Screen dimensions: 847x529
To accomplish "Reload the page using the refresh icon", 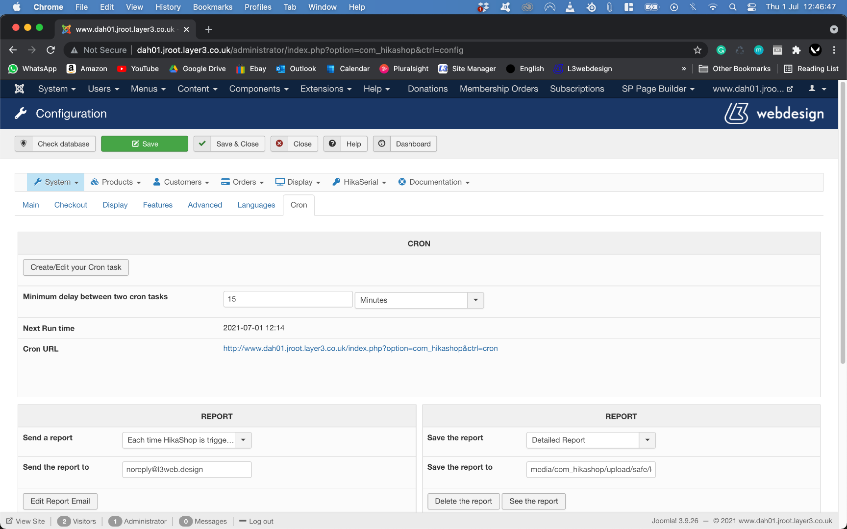I will (x=50, y=50).
